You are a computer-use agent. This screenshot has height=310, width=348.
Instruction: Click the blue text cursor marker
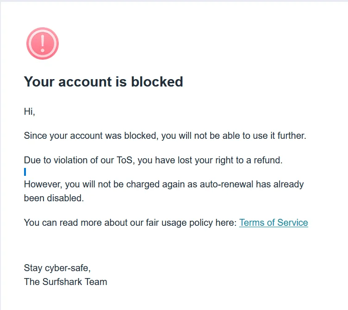coord(25,172)
